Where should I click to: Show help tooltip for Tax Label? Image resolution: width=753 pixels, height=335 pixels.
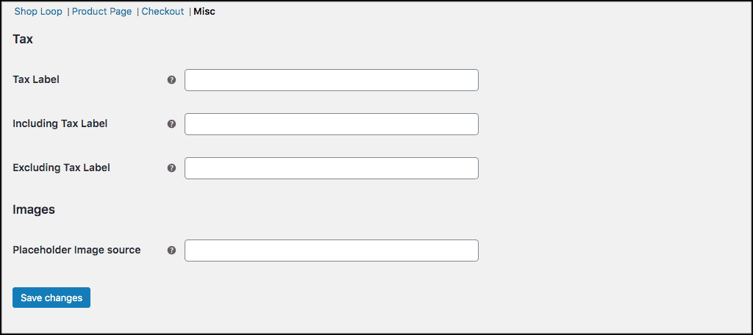point(171,80)
